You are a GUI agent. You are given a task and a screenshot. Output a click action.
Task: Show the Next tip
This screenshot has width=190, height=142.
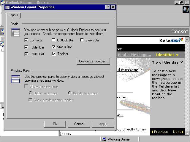[178, 132]
